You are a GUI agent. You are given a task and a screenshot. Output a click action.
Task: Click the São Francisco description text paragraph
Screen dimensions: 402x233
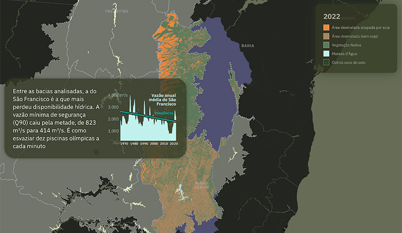pos(53,119)
